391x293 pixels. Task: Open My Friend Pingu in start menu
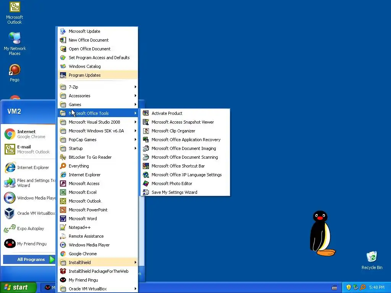pyautogui.click(x=29, y=244)
